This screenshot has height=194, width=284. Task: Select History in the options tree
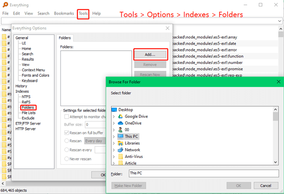21,86
